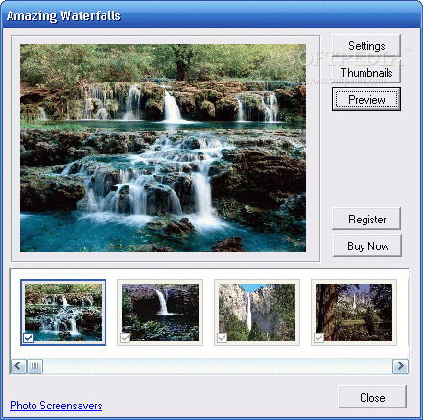Click the horizontal scrollbar thumb

[x=35, y=366]
